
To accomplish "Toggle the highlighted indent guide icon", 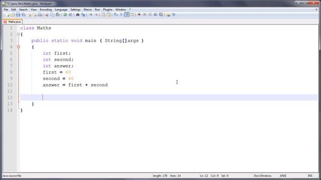I will (127, 14).
